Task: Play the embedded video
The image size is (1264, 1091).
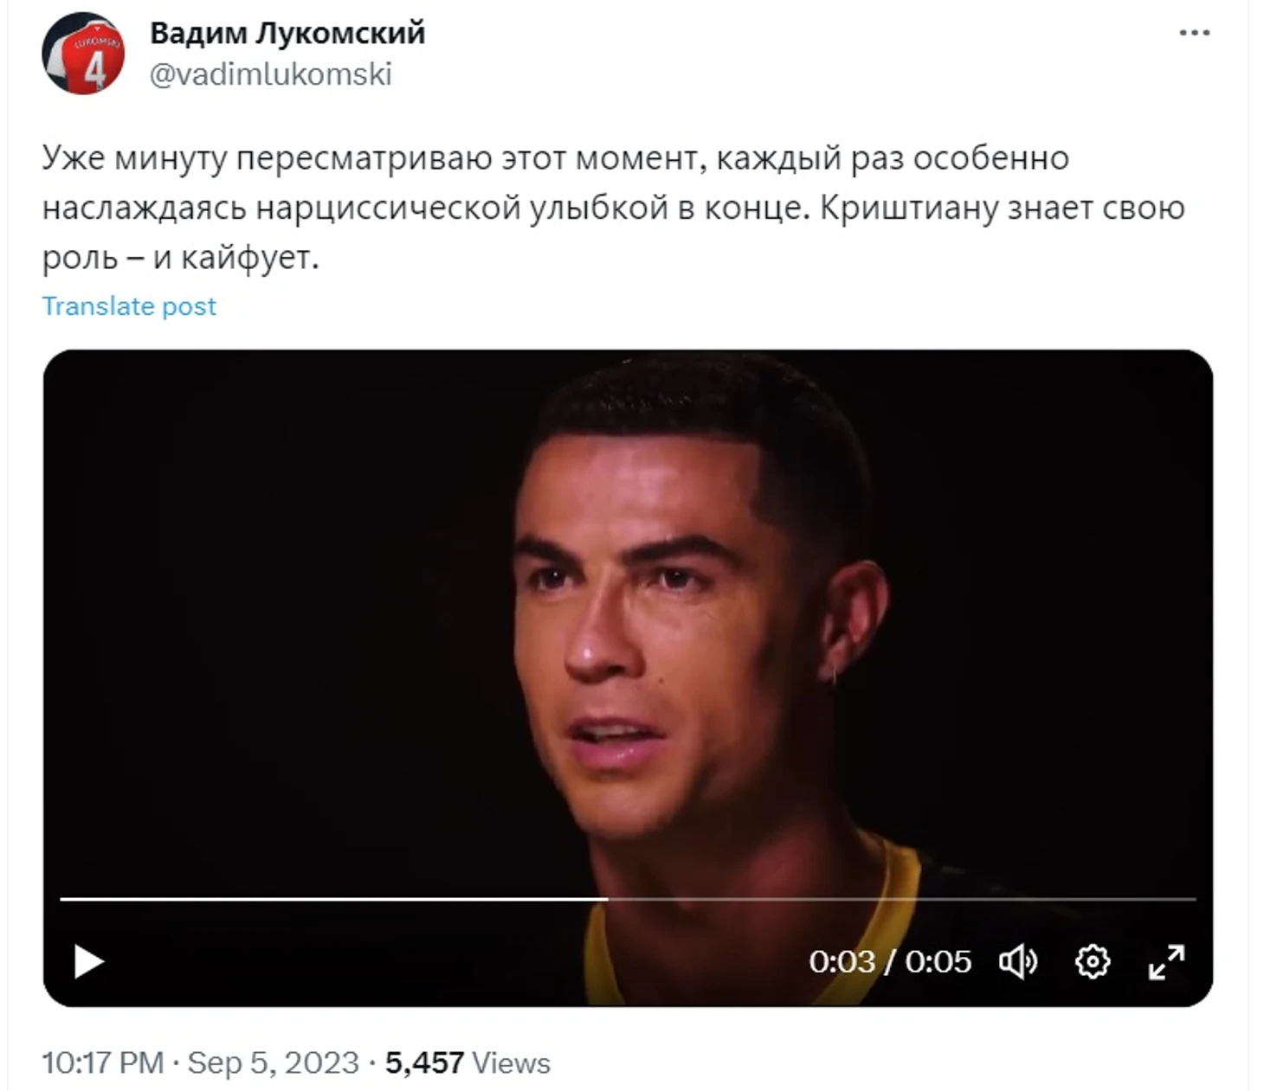Action: pos(88,961)
